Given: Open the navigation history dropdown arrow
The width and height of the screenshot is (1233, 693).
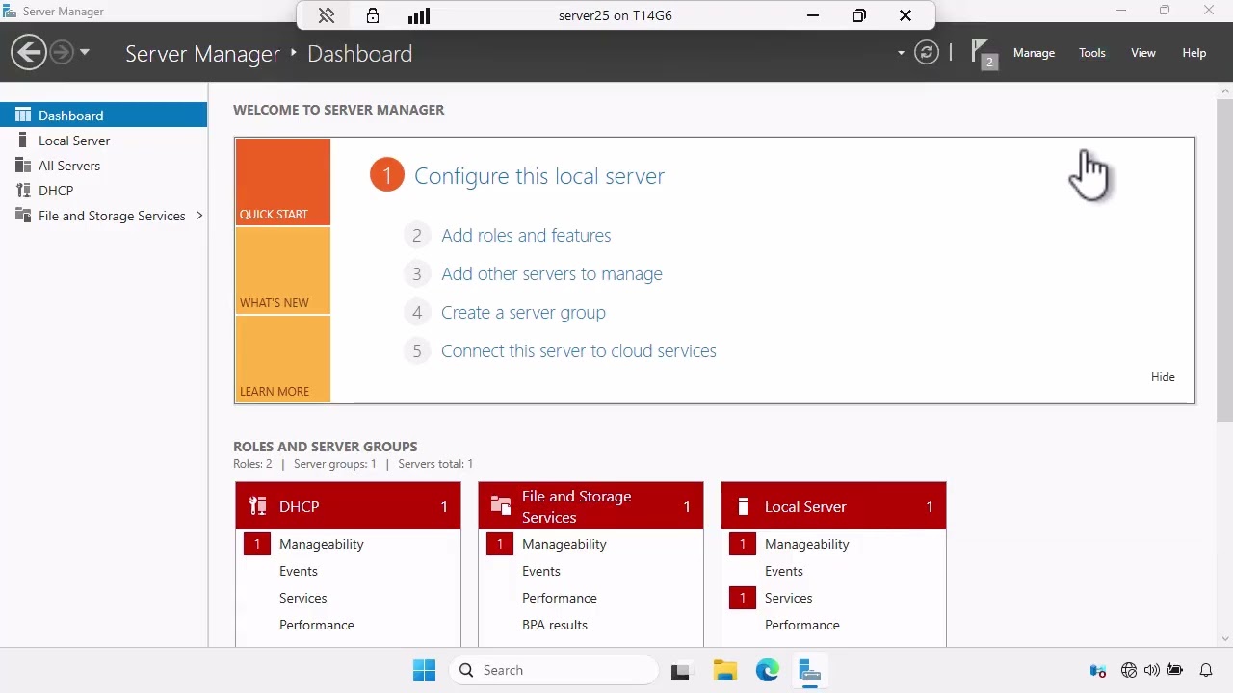Looking at the screenshot, I should [85, 53].
